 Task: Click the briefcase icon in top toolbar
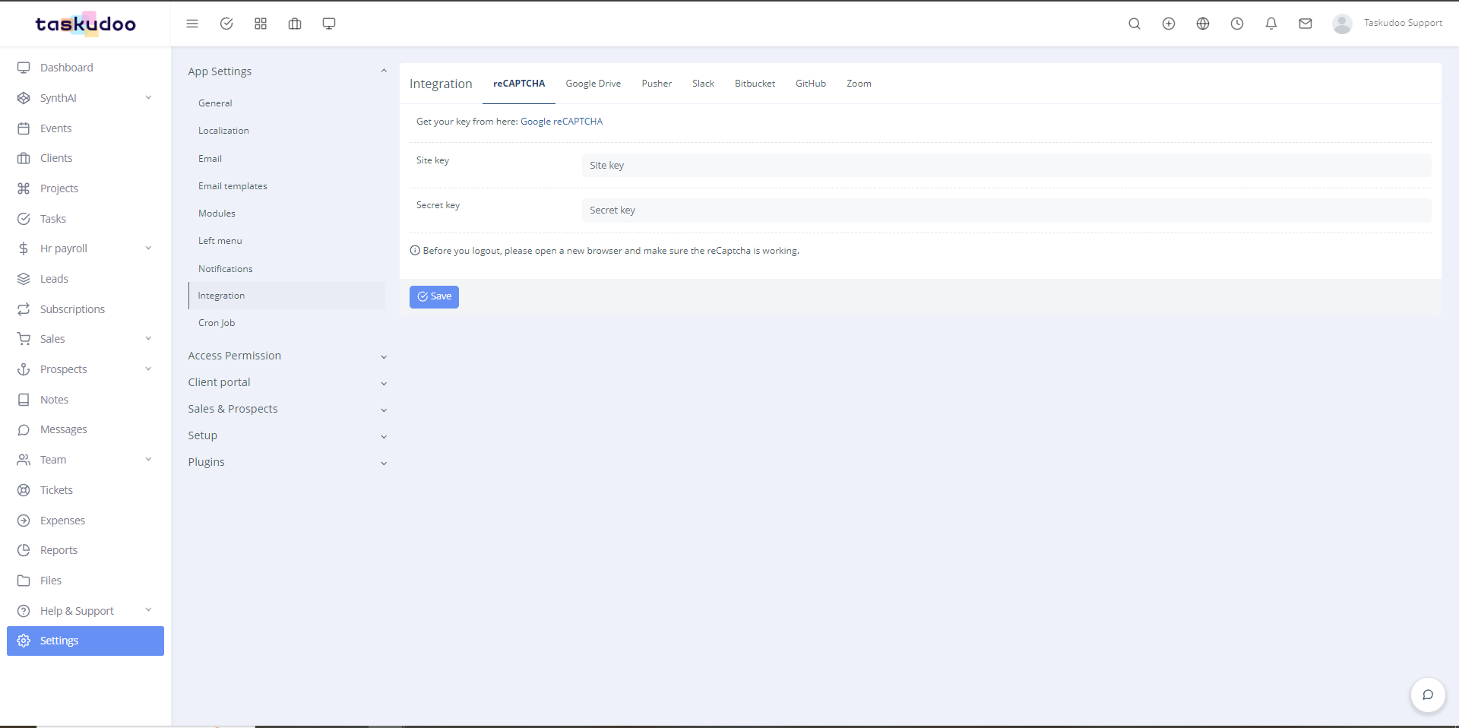(295, 24)
